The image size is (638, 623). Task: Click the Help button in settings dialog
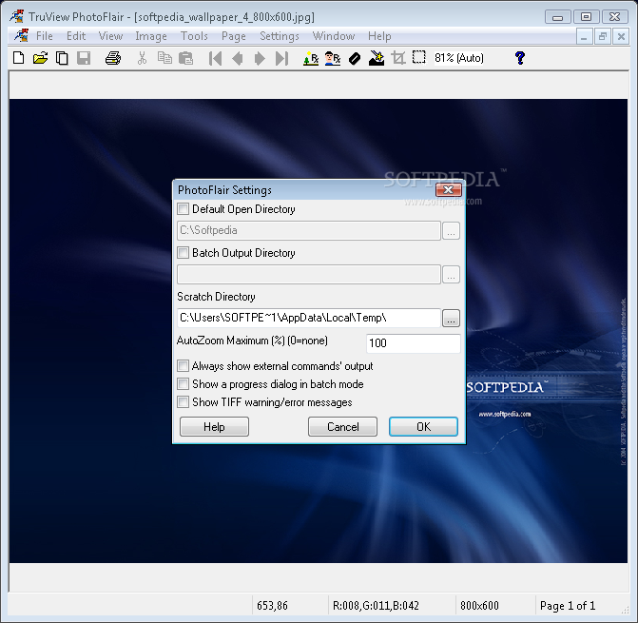click(x=214, y=426)
